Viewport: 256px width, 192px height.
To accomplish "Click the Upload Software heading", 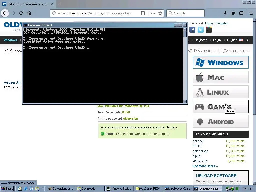I will pos(216,176).
